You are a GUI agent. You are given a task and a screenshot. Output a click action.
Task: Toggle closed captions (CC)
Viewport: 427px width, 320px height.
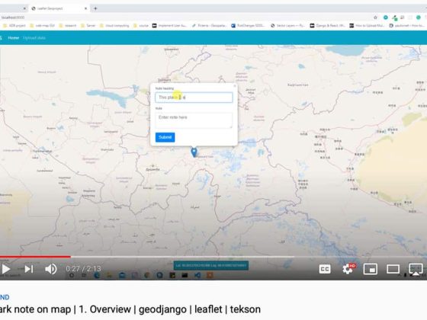pyautogui.click(x=325, y=269)
